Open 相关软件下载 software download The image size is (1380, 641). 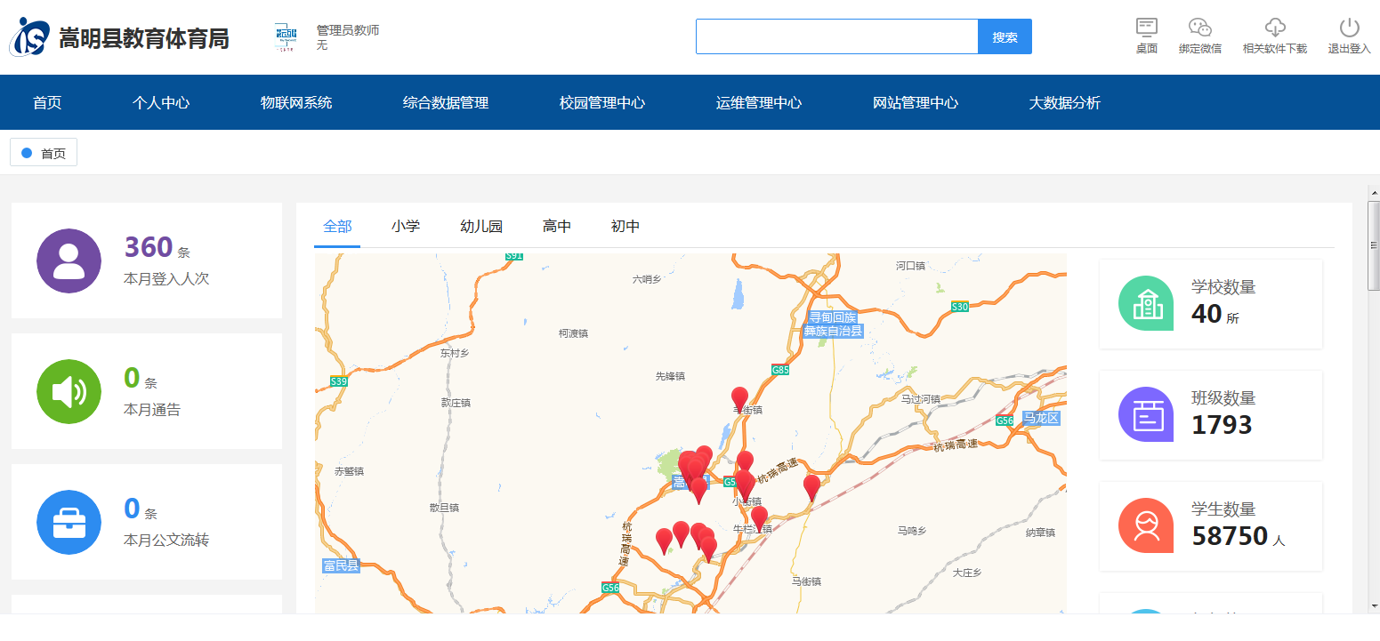pos(1275,34)
